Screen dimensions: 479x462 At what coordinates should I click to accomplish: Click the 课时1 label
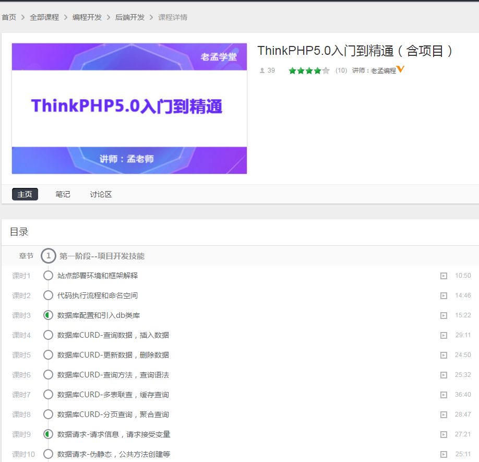pos(21,276)
